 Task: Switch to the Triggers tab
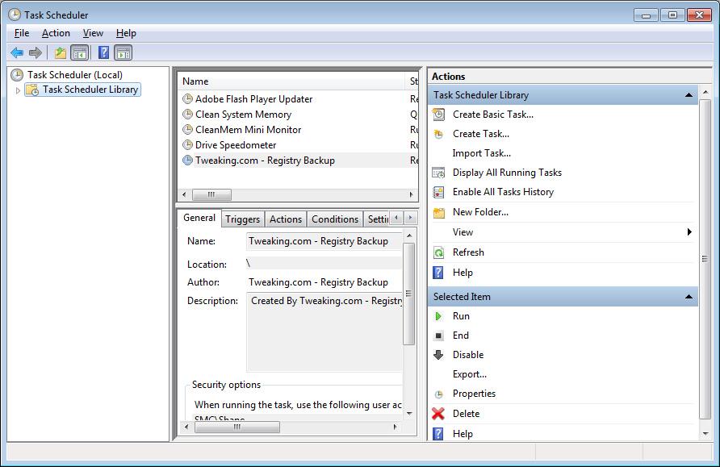click(242, 219)
